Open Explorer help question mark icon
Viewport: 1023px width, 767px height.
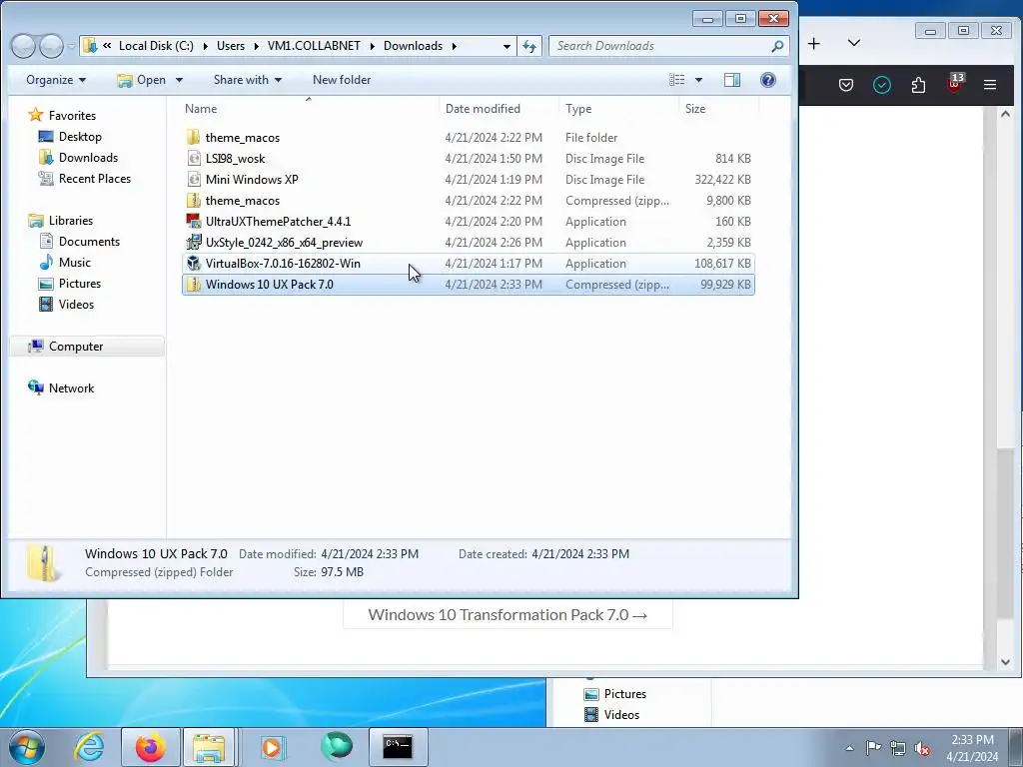click(768, 80)
